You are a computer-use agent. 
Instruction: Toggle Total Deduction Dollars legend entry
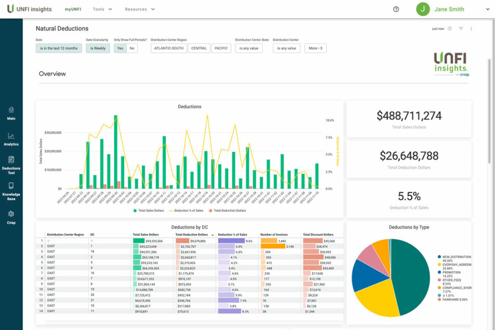pos(228,210)
